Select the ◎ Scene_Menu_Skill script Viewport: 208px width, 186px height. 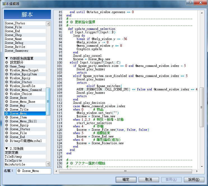[25, 121]
